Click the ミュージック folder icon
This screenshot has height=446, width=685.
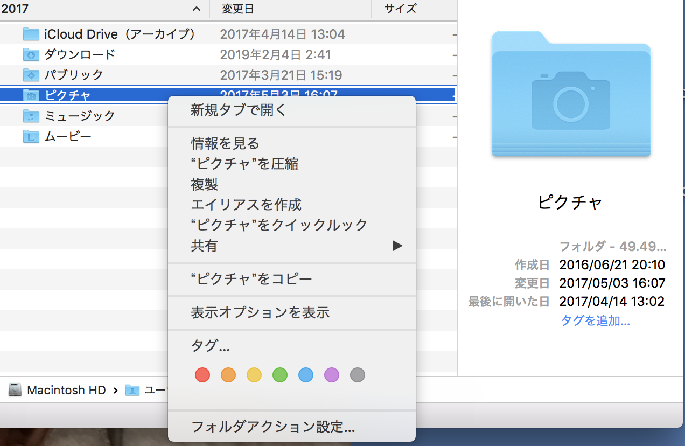31,116
